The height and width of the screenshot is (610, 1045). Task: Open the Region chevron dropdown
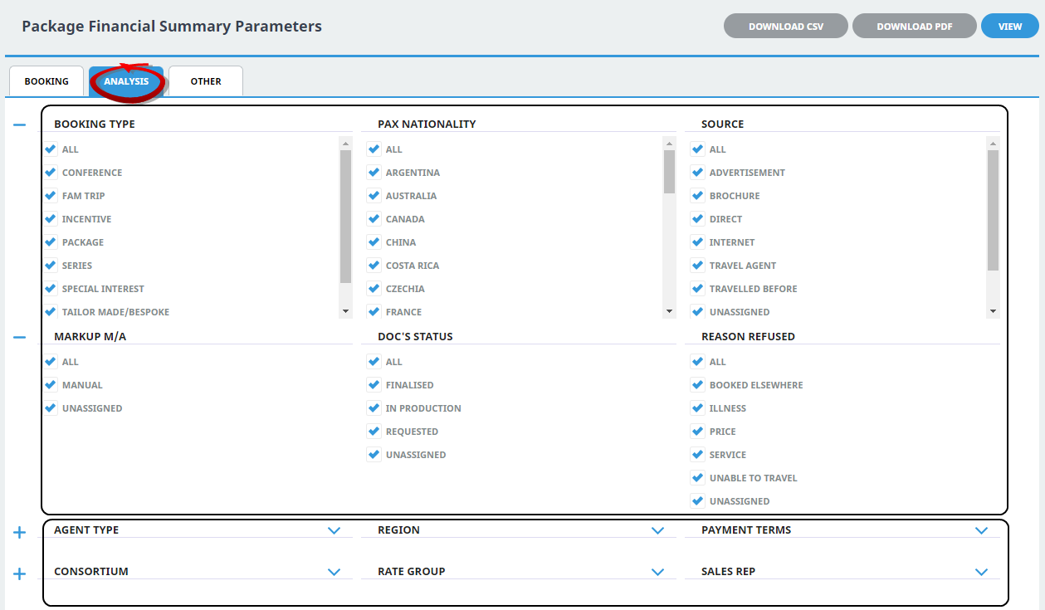tap(657, 530)
